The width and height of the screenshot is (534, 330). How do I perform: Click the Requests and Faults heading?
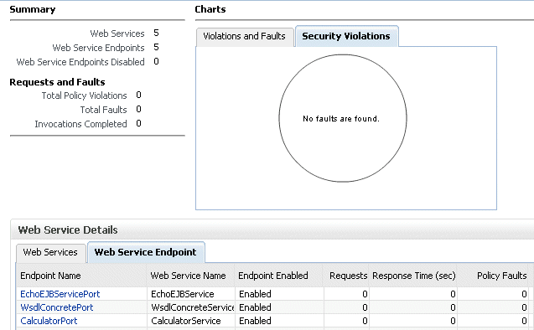tap(57, 82)
